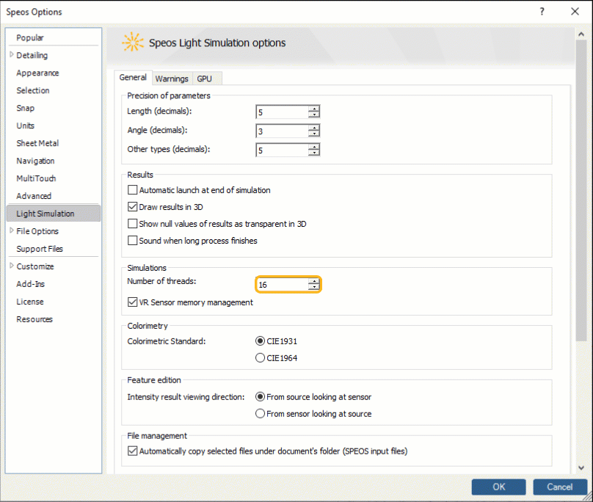Uncheck VR Sensor memory management
The image size is (593, 502).
click(133, 302)
